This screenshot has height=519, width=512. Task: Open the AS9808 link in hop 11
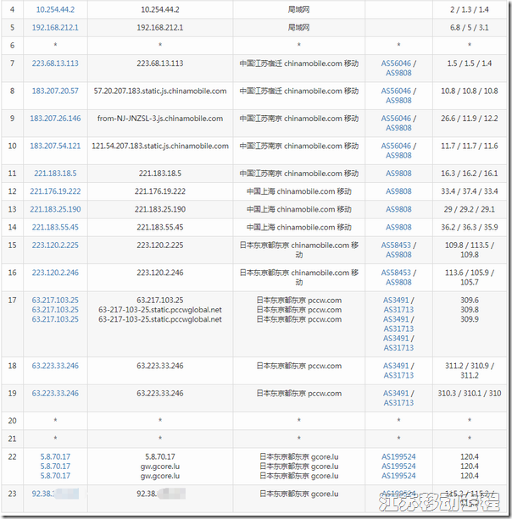click(398, 173)
